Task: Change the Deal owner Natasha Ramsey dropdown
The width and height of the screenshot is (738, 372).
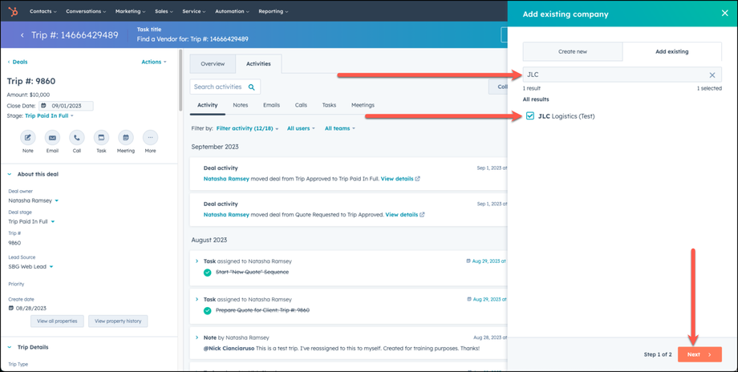Action: point(34,200)
